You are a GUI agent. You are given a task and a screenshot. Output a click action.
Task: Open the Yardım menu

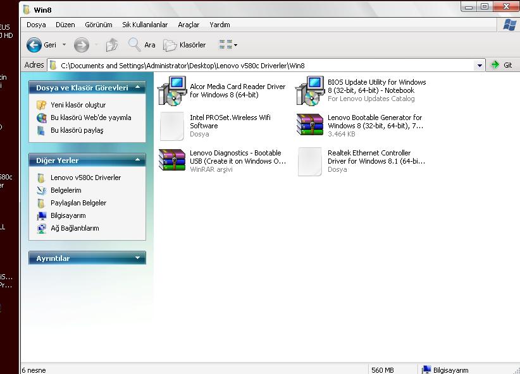[x=220, y=25]
